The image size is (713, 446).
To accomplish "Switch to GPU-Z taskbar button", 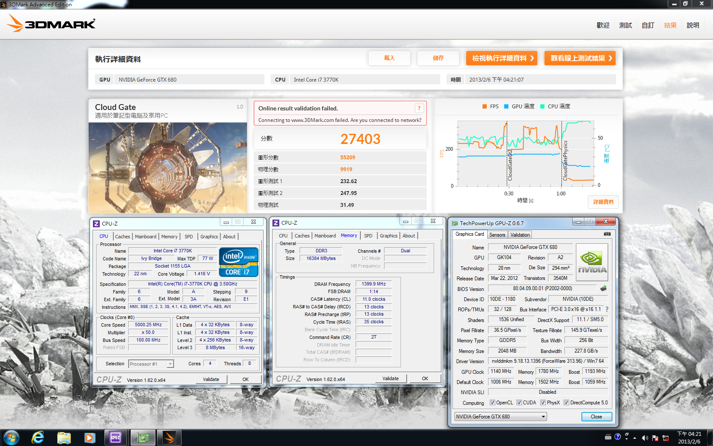I will click(143, 438).
